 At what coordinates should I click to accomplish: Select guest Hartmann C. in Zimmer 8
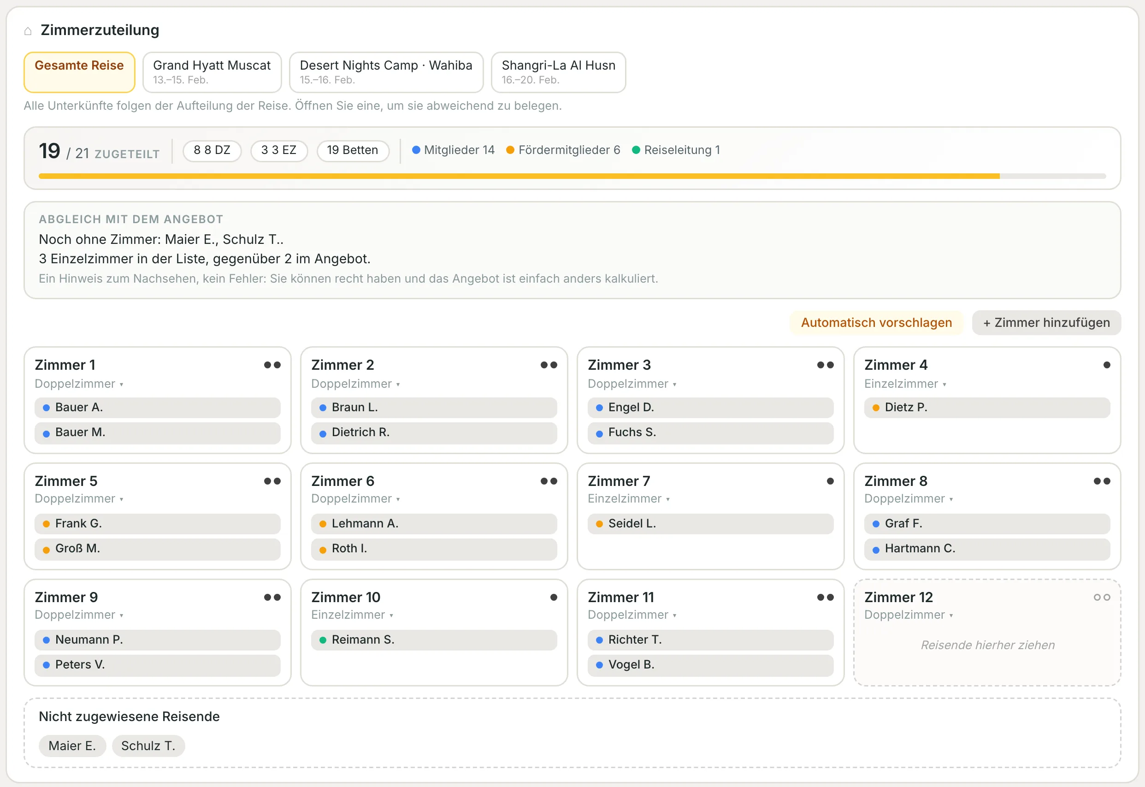987,549
